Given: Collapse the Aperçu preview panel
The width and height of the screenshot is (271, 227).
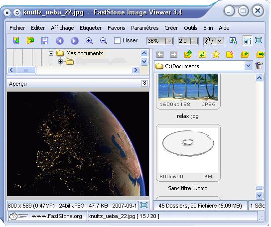Looking at the screenshot, I should [x=144, y=84].
